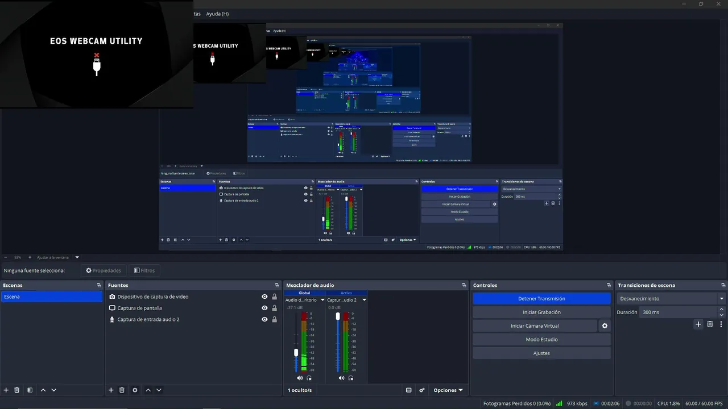
Task: Click the Fotogramas Perdidos status text
Action: [x=517, y=403]
